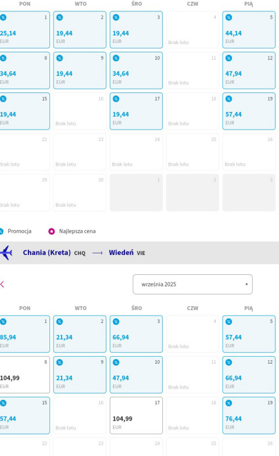This screenshot has height=456, width=279.
Task: Click promo percent icon on return day 3
Action: 116,322
